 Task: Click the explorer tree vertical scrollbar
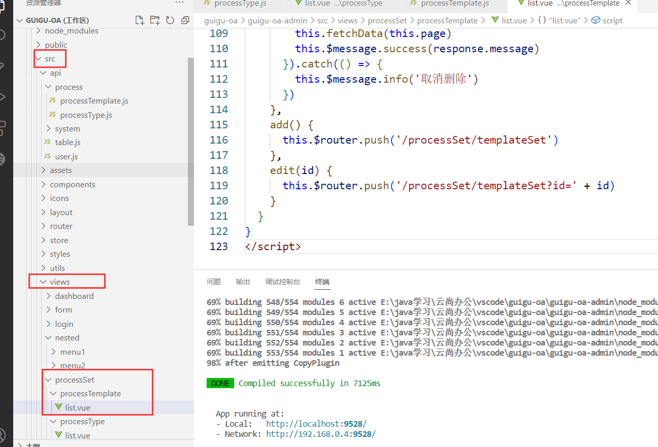click(190, 141)
